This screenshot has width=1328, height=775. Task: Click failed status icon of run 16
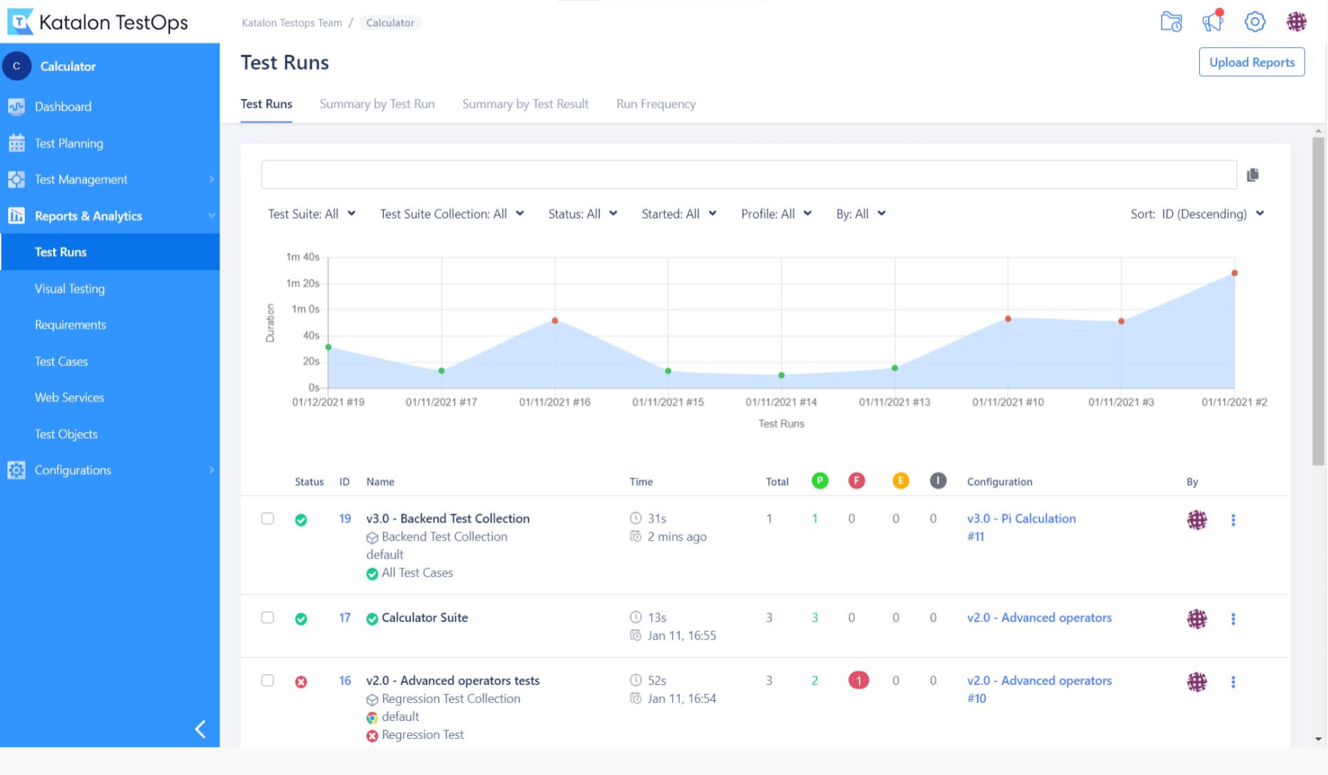tap(301, 681)
